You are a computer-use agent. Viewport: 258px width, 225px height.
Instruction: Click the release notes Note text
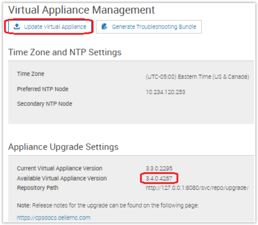click(x=107, y=206)
